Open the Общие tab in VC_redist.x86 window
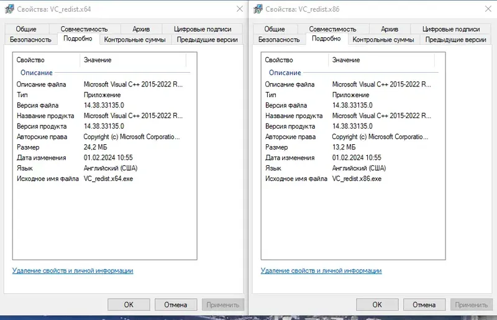Screen dimensions: 497x320 [x=275, y=29]
